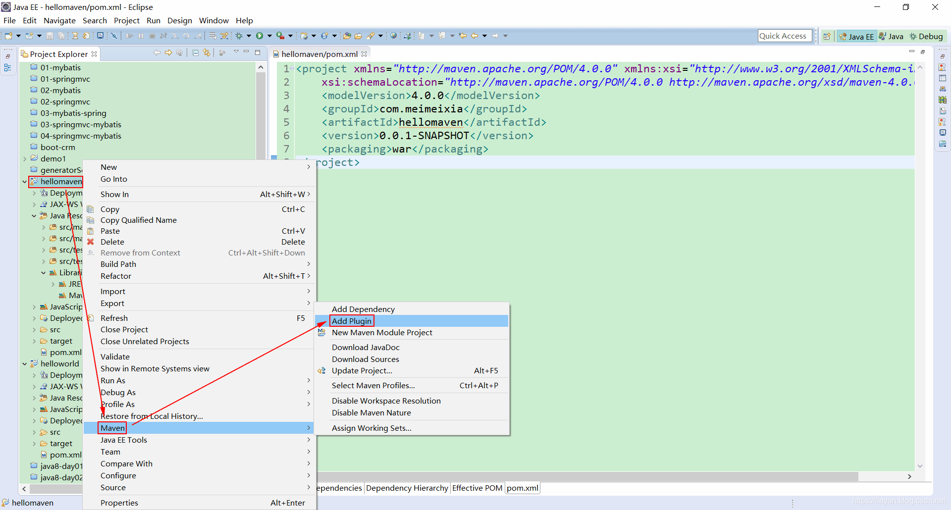
Task: Click Collapse All in the Project Explorer
Action: (196, 53)
